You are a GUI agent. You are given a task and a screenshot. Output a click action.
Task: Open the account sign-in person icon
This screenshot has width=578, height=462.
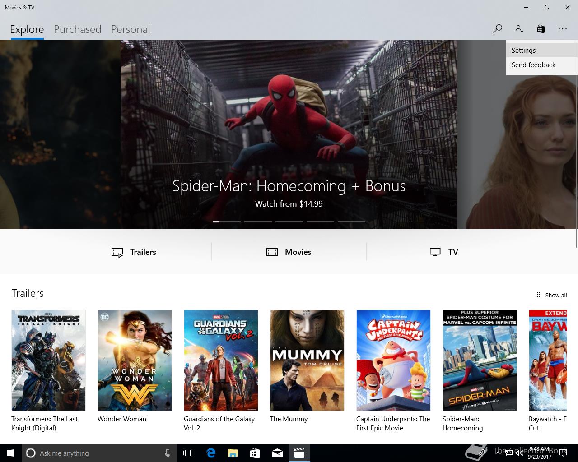pyautogui.click(x=519, y=29)
